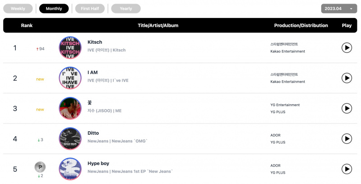
Task: Play the song I AM
Action: [x=347, y=78]
